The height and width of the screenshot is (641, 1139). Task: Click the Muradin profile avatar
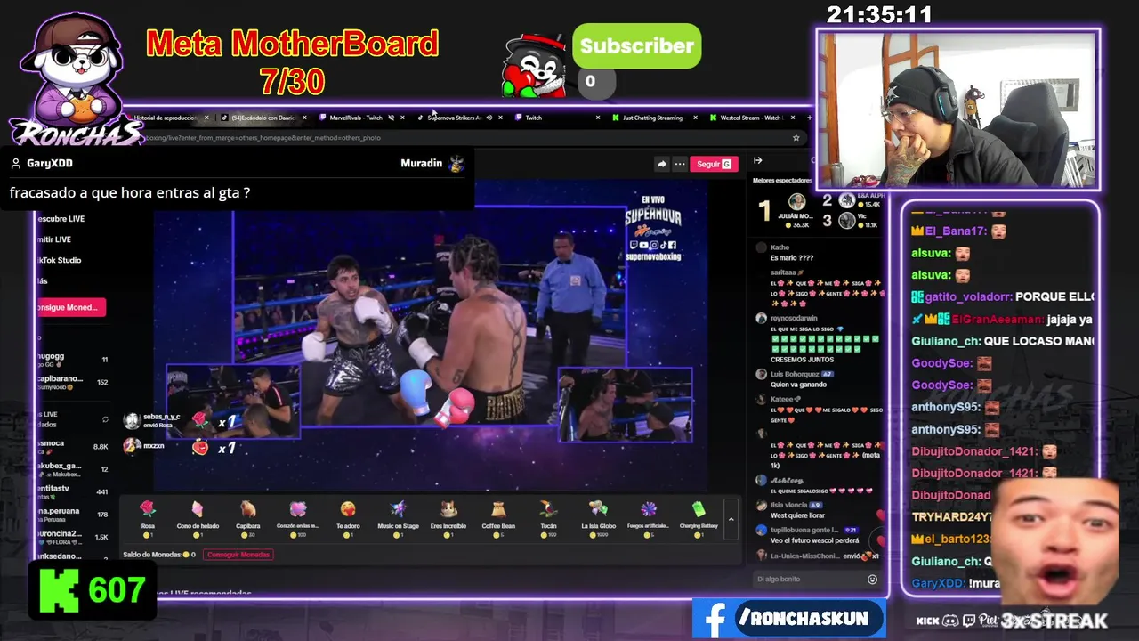[x=456, y=164]
